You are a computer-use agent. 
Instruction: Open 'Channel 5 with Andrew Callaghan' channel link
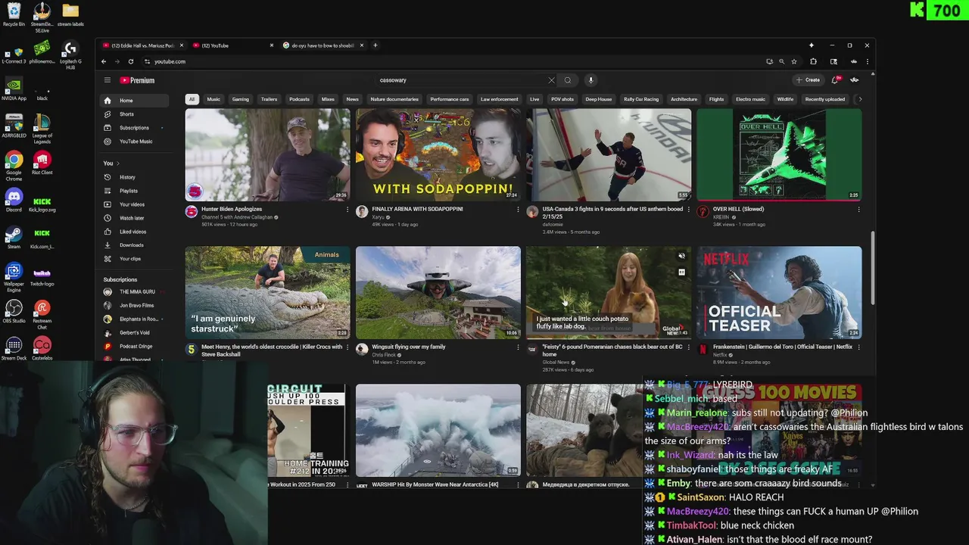(238, 217)
